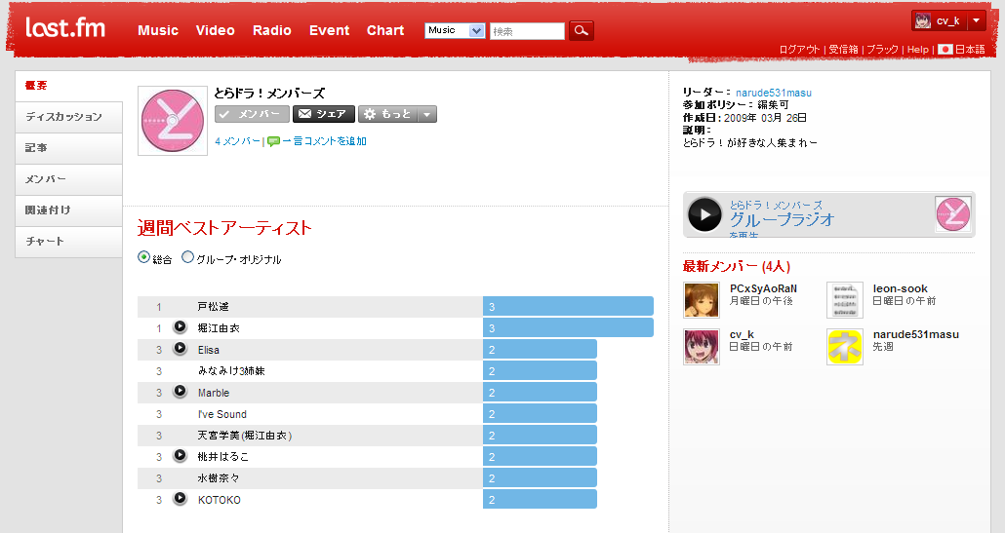The image size is (1005, 533).
Task: Click the blue play-count bar for KOTOKO
Action: click(x=540, y=499)
